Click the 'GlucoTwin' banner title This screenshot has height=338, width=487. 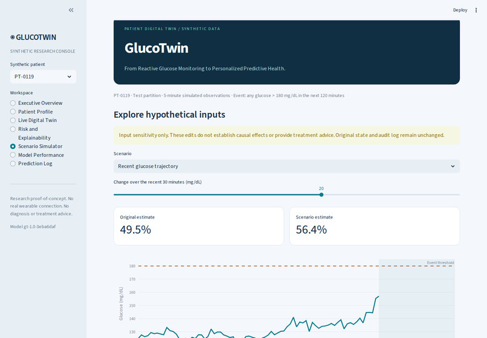[x=156, y=48]
